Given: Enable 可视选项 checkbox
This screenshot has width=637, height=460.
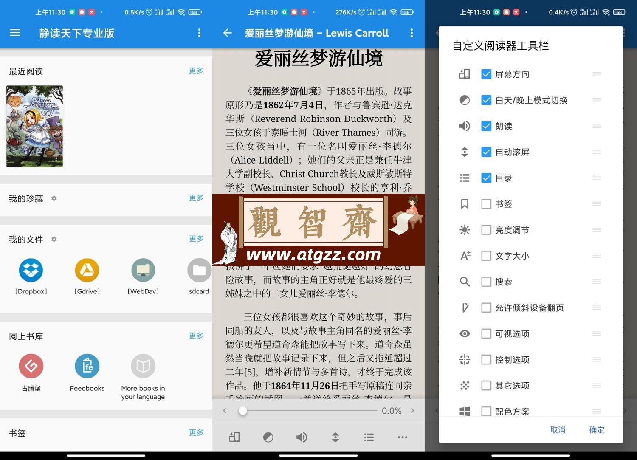Looking at the screenshot, I should (486, 333).
